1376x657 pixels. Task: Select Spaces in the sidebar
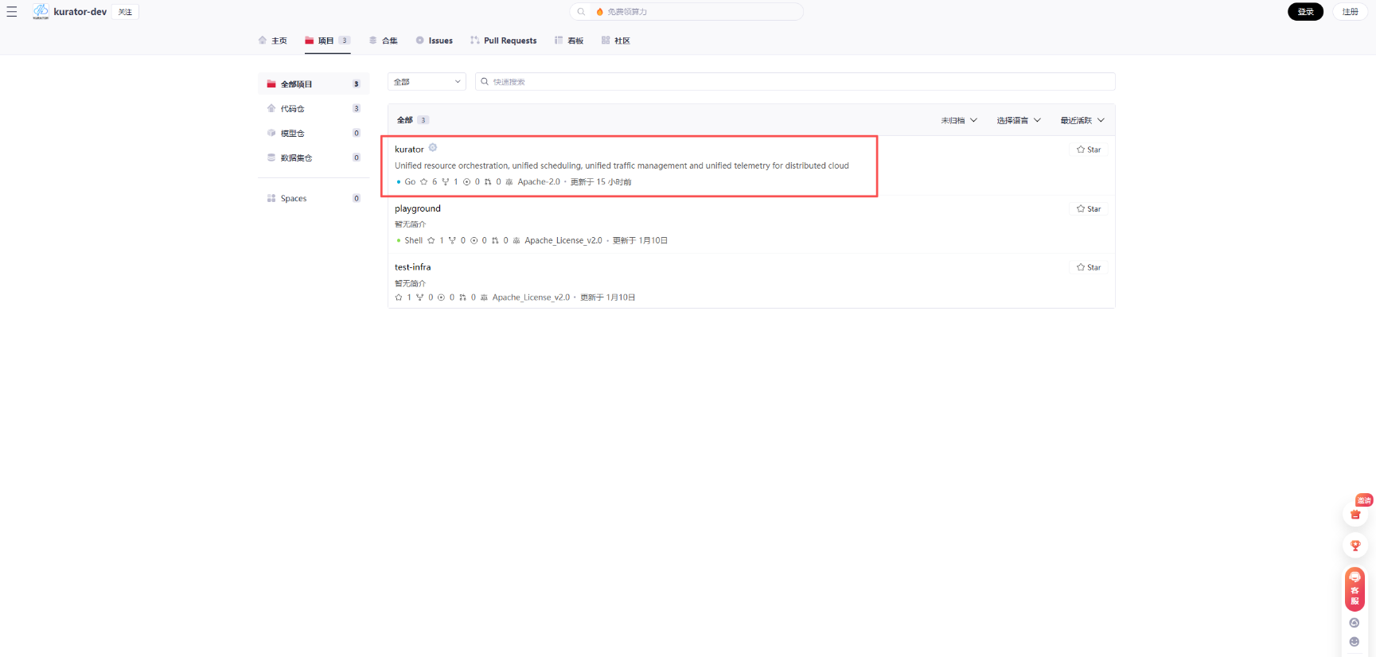[x=314, y=198]
